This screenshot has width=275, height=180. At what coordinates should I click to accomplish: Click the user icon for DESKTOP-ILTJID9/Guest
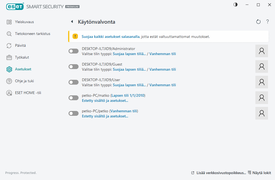tap(262, 67)
